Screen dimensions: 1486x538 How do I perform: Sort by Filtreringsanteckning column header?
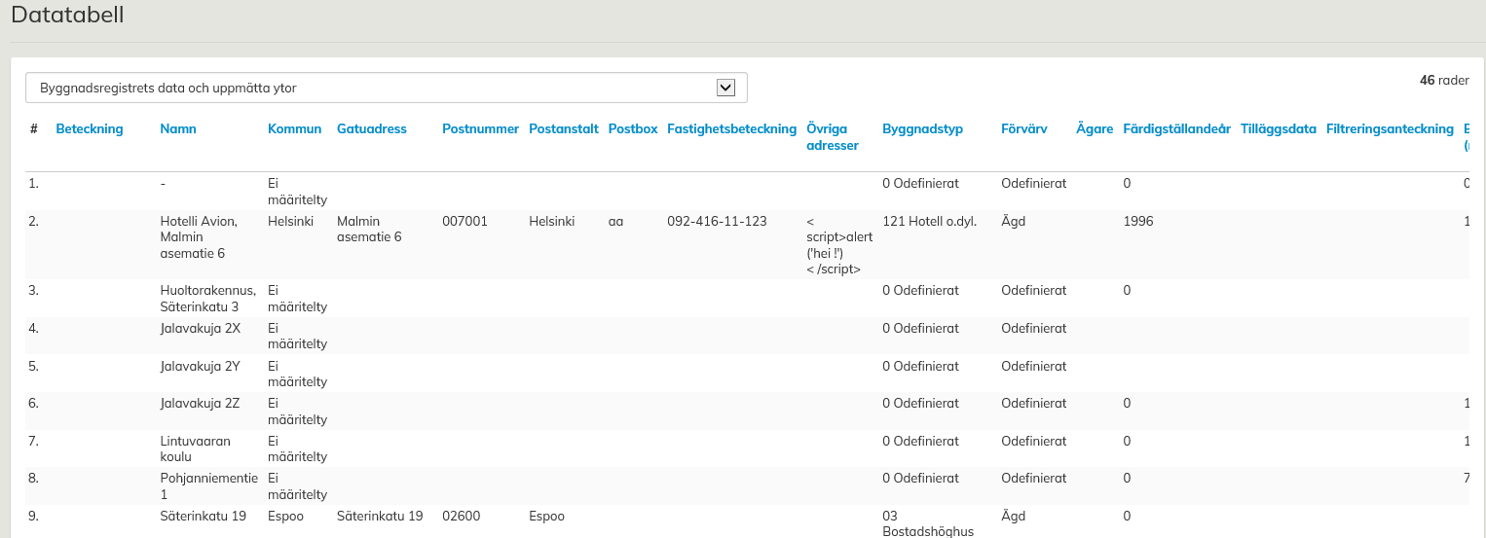click(x=1390, y=129)
